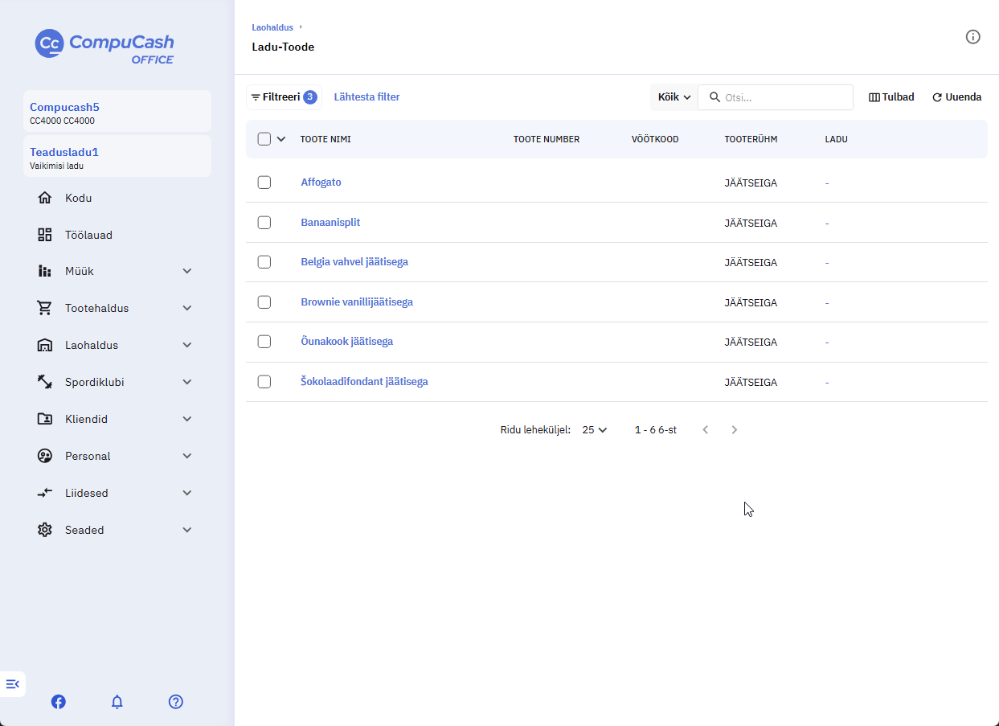Check the Belgia vahvel jäätisega checkbox
Image resolution: width=999 pixels, height=726 pixels.
(264, 262)
